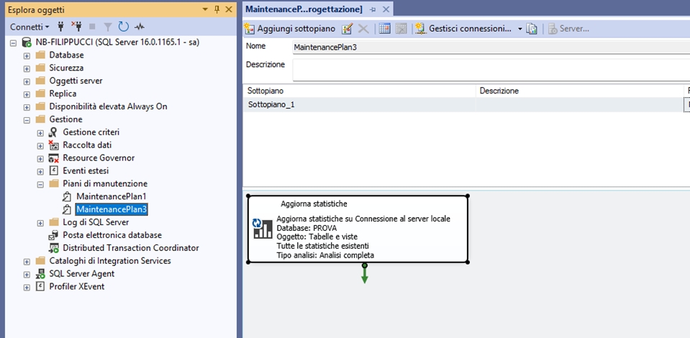This screenshot has width=690, height=338.
Task: Click the remove schedule grayed calendar icon
Action: click(401, 29)
